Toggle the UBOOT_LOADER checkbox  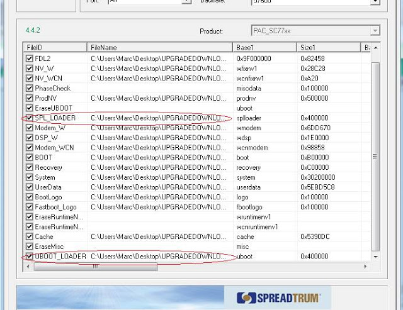30,256
